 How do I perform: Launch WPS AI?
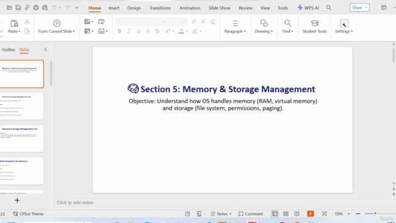pyautogui.click(x=308, y=8)
